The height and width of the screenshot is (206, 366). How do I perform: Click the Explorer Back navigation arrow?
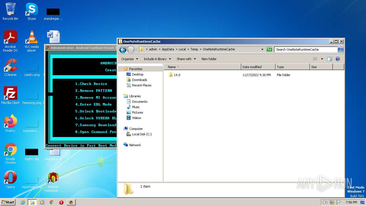123,49
